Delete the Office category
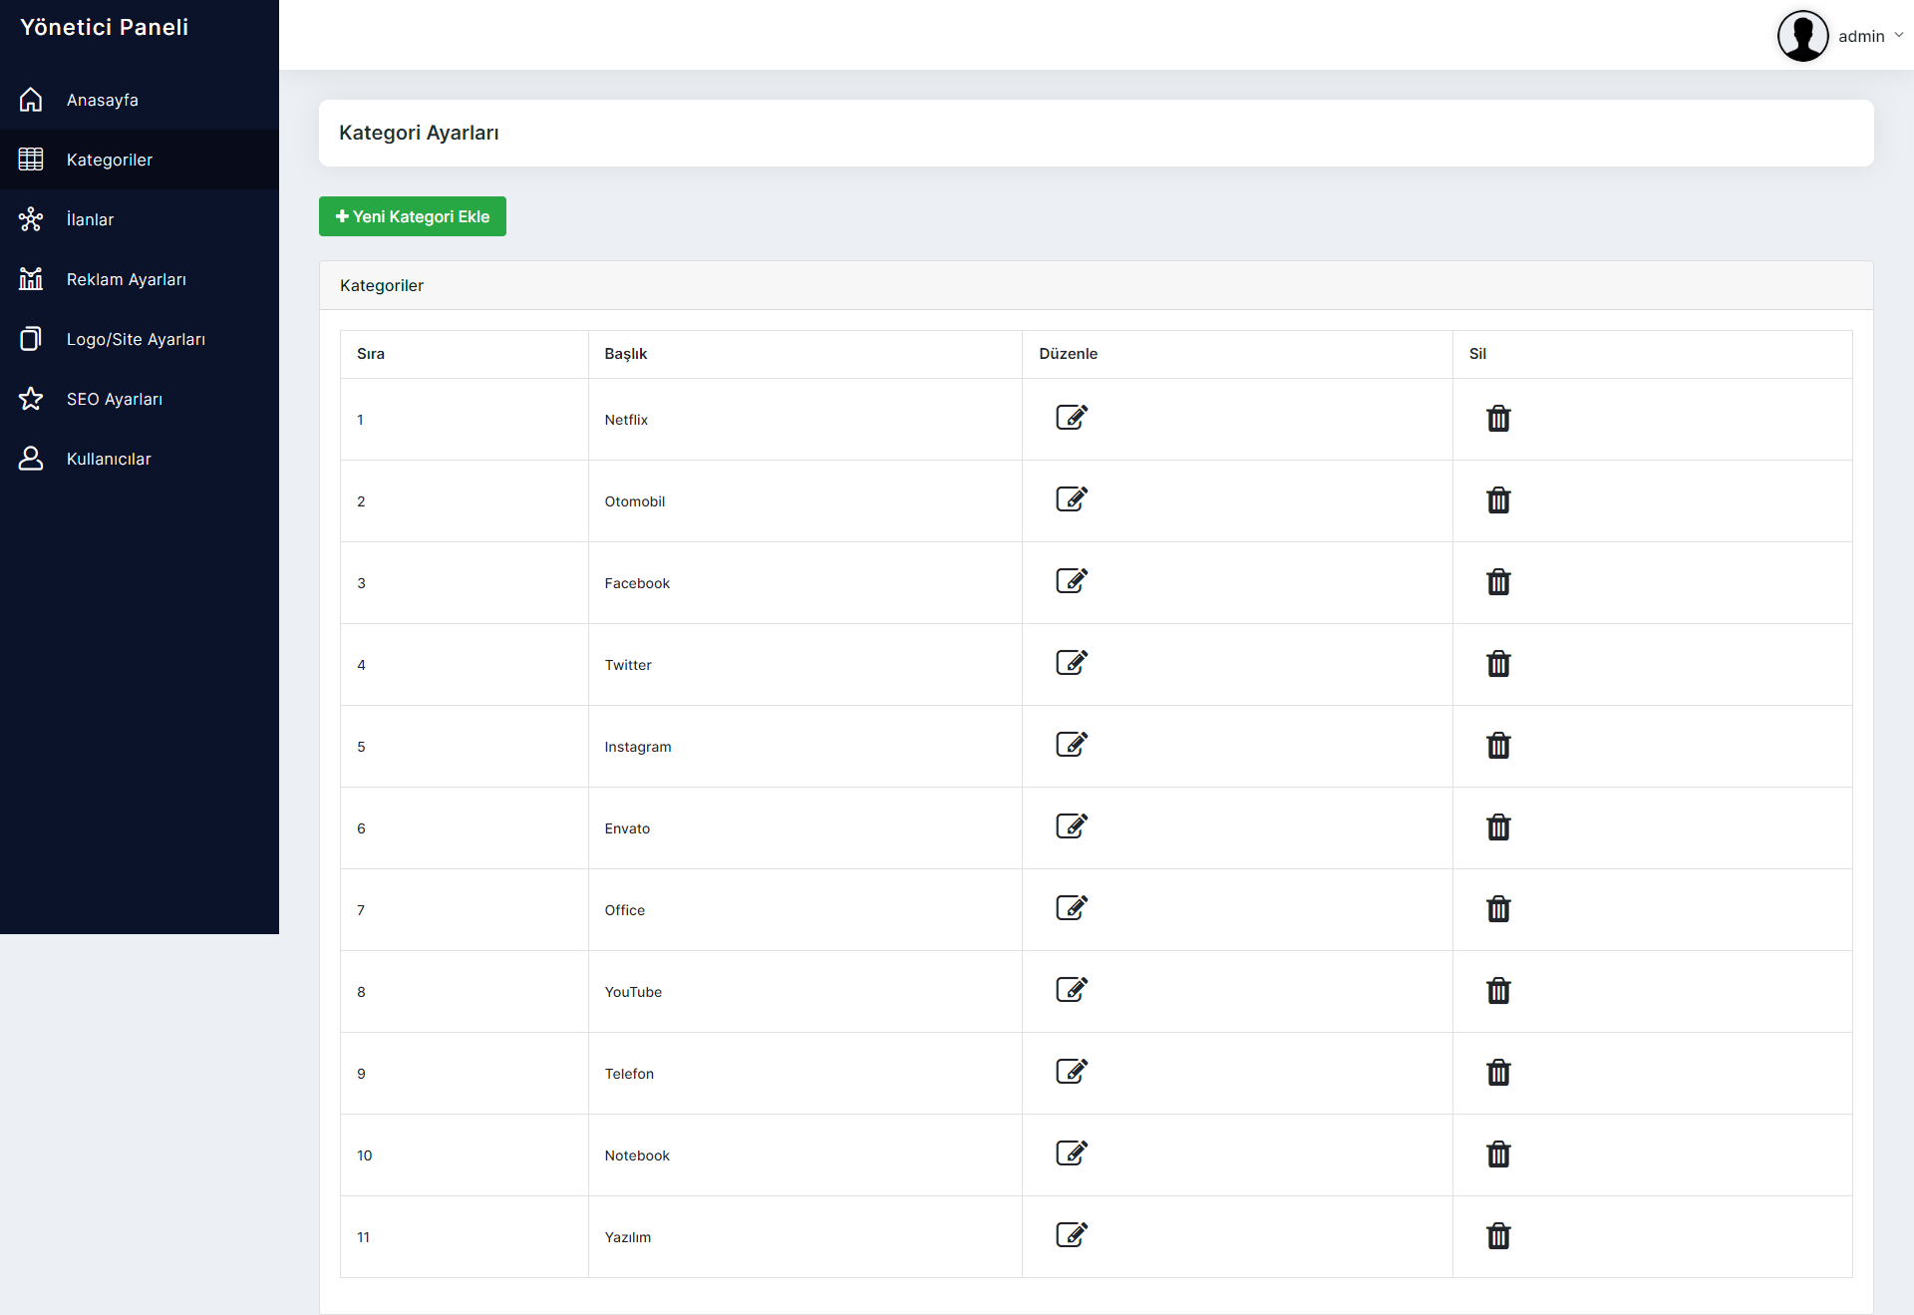This screenshot has width=1914, height=1315. (1498, 909)
